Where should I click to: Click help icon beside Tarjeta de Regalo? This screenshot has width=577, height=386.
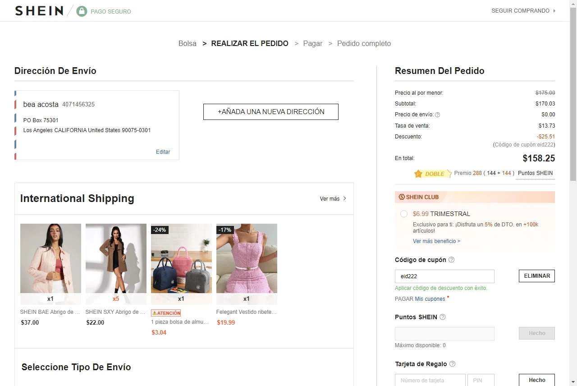(453, 364)
